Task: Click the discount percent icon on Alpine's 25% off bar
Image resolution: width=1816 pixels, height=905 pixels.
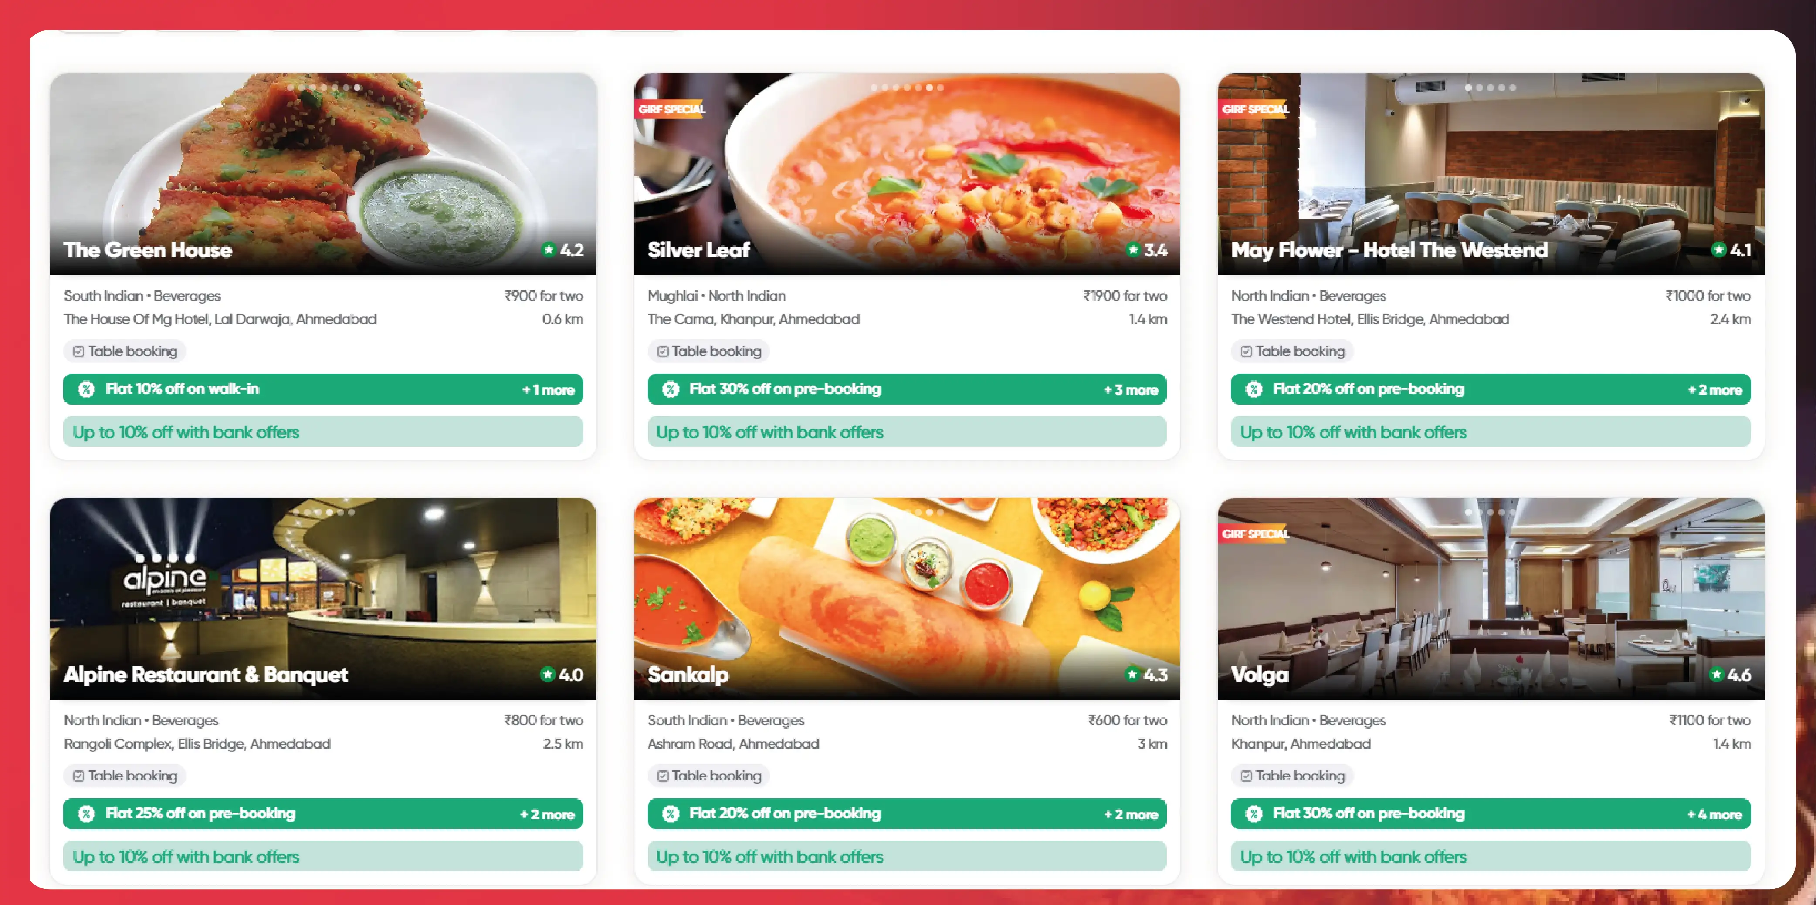Action: [x=86, y=814]
